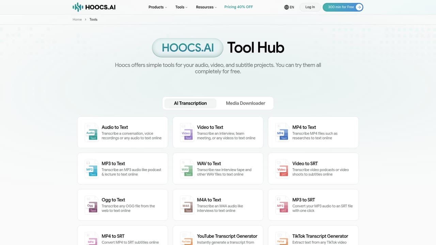Open YouTube Transcript Generator title link
436x245 pixels.
(x=227, y=236)
